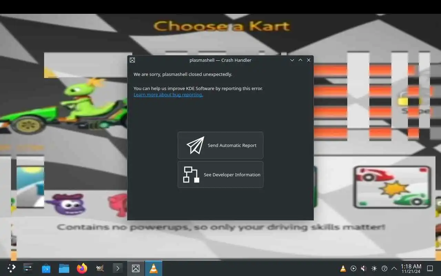Close the Crash Handler dialog
Screen dimensions: 441x276
click(309, 60)
